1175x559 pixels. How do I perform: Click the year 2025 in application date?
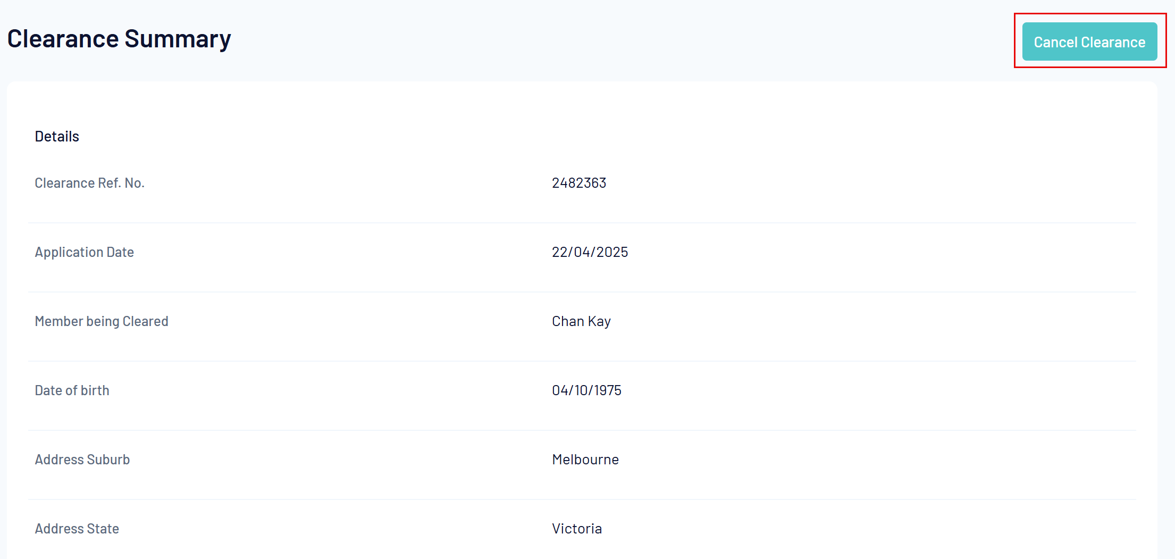point(612,252)
